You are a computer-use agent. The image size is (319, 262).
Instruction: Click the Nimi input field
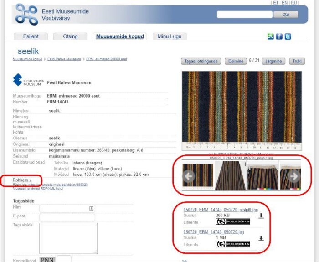coord(67,208)
